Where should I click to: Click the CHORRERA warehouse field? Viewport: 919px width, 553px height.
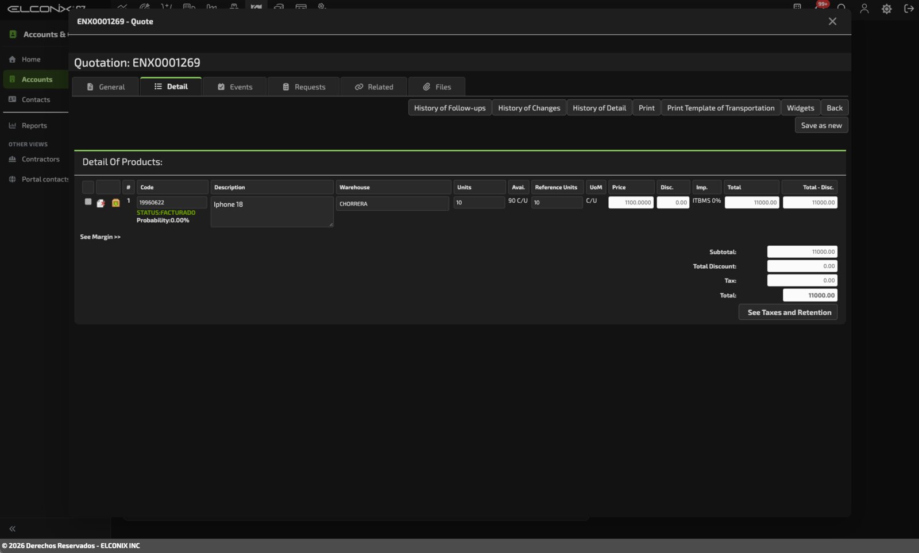(x=392, y=203)
